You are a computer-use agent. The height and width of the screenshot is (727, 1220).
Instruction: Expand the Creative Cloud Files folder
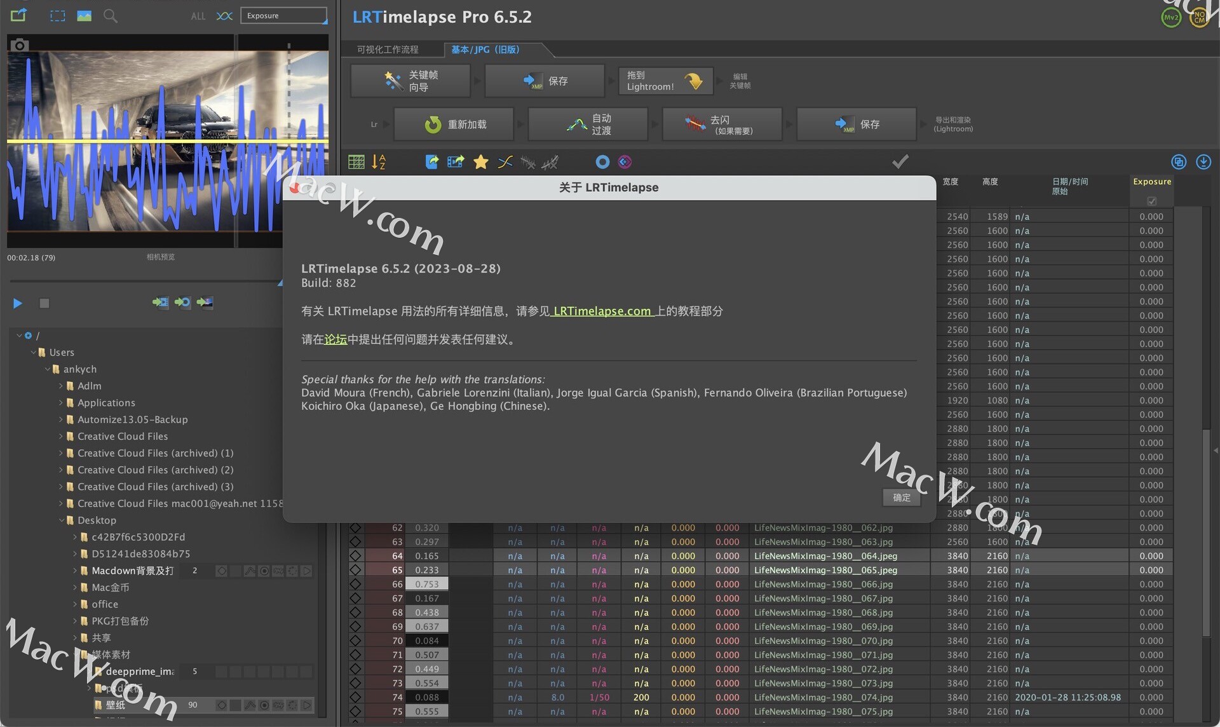click(61, 437)
